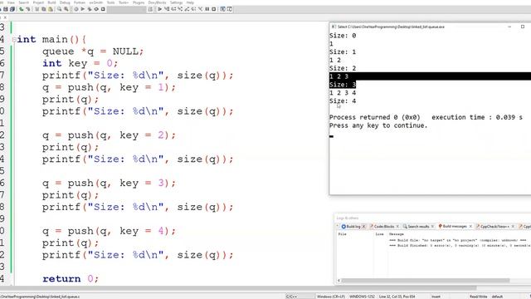Click the Next line debug icon
Image resolution: width=531 pixels, height=299 pixels.
click(x=173, y=9)
